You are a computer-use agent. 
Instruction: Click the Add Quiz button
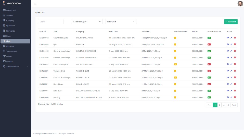(x=231, y=22)
